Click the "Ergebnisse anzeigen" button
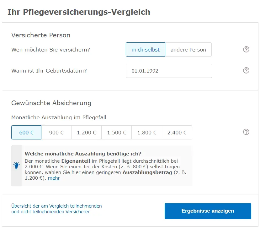The image size is (260, 228). 208,211
